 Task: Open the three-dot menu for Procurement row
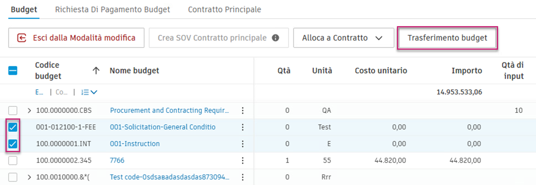[x=242, y=110]
